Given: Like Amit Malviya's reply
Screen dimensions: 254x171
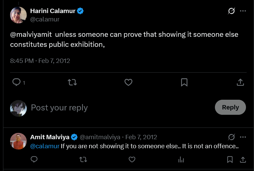Looking at the screenshot, I should pos(132,160).
